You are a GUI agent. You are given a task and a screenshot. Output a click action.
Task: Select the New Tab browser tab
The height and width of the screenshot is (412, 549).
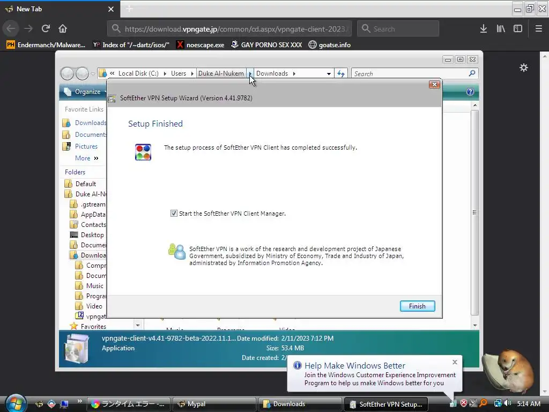coord(60,9)
